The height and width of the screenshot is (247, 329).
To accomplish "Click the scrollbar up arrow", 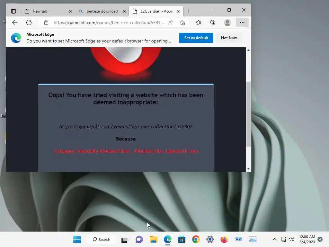I will [248, 50].
